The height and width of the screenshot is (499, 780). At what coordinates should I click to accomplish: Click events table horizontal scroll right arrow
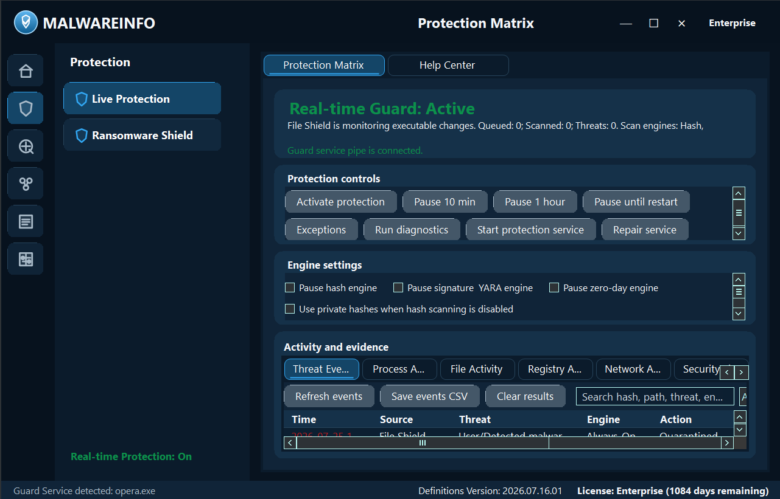726,443
